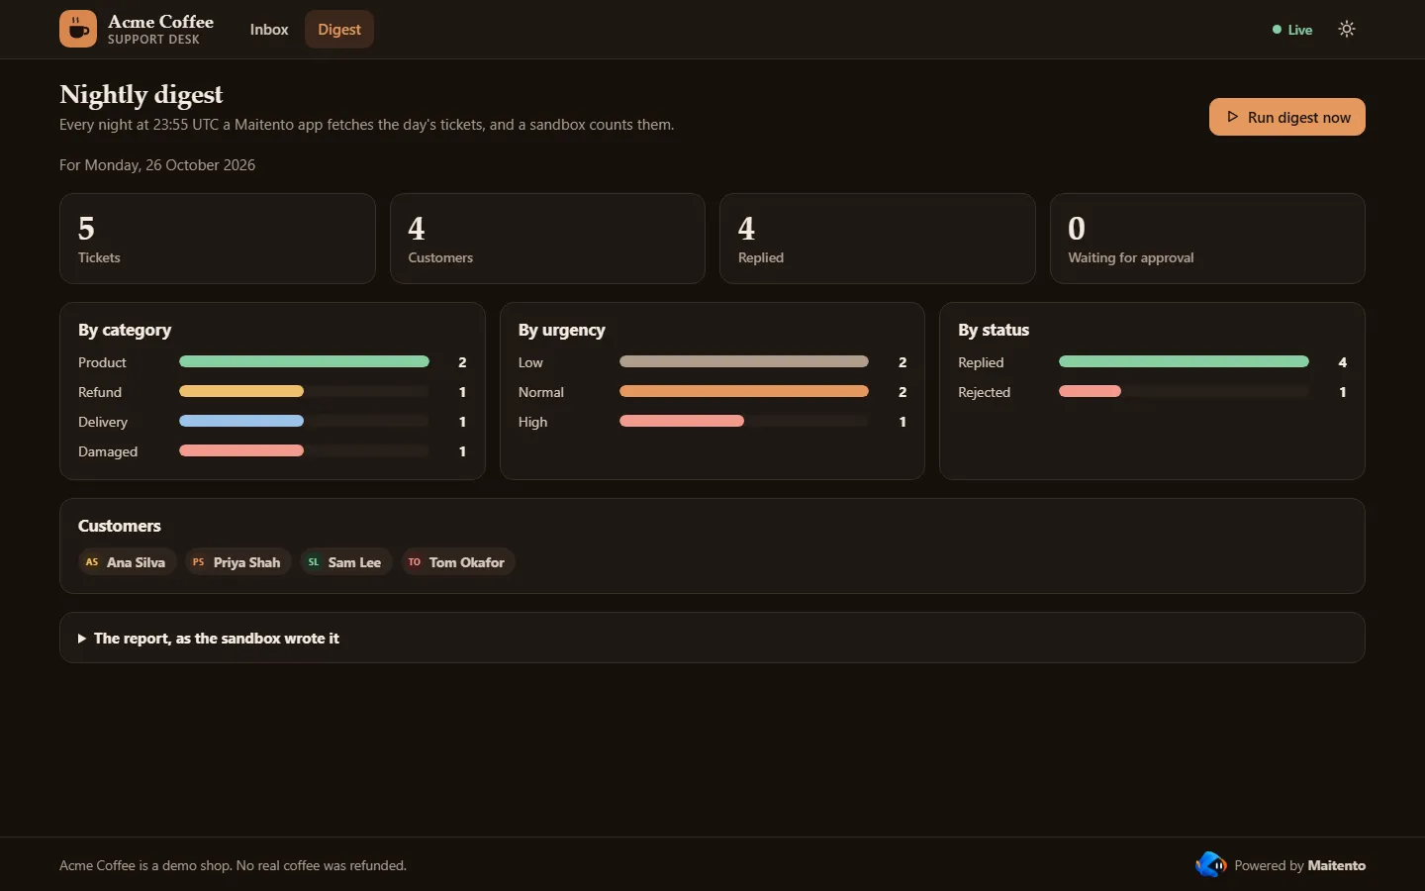Click the 'Damaged' category label

(x=108, y=451)
